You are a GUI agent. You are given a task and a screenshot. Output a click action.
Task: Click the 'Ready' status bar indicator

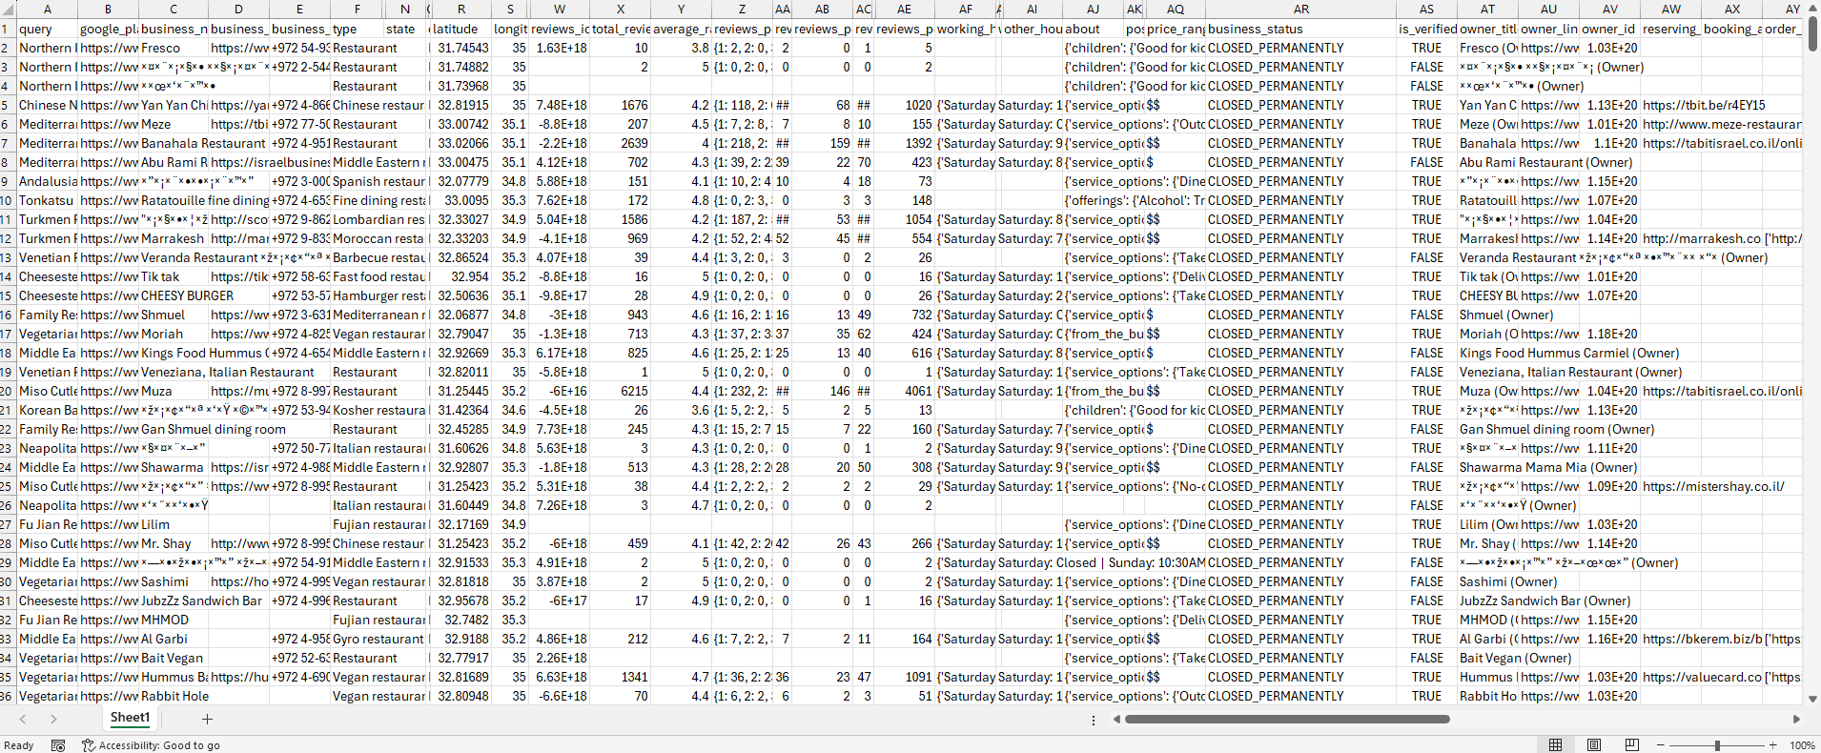19,745
